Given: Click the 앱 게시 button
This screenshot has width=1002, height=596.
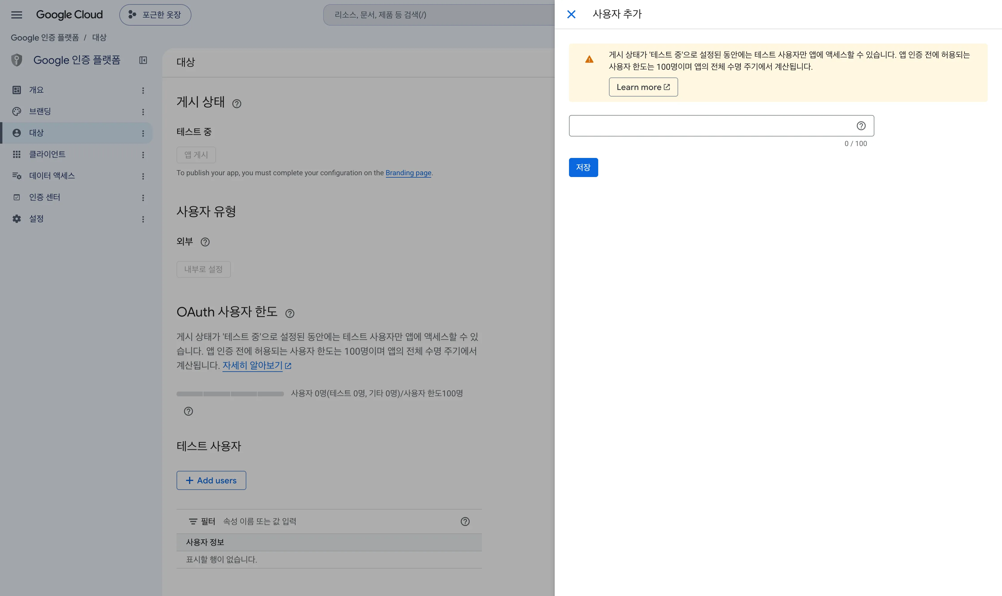Looking at the screenshot, I should (x=196, y=155).
